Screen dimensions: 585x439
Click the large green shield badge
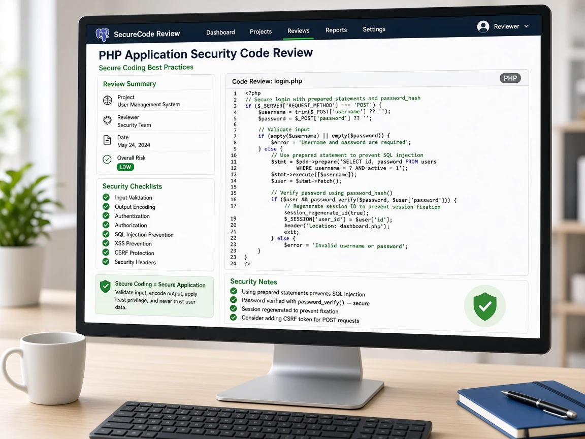point(485,306)
